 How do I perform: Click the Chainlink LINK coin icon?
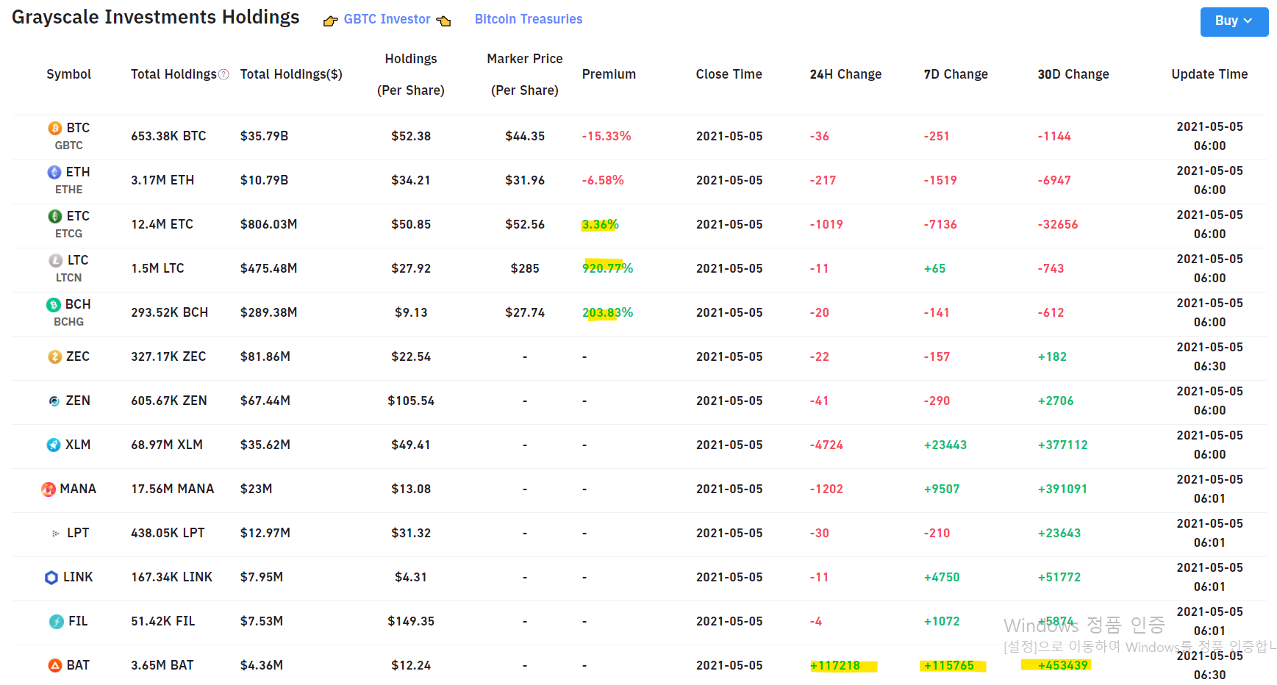pos(51,578)
